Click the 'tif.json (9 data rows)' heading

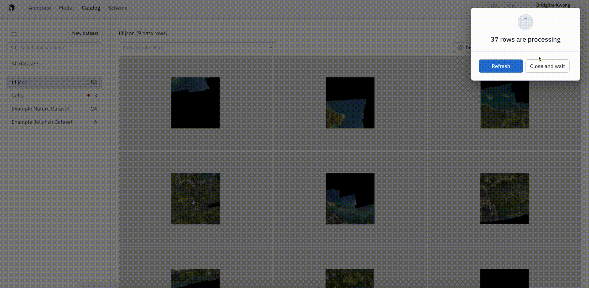(143, 33)
